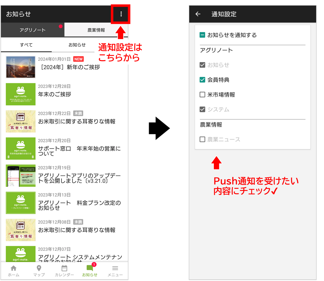
Task: Click the アグリノート section heading in settings
Action: (x=216, y=50)
